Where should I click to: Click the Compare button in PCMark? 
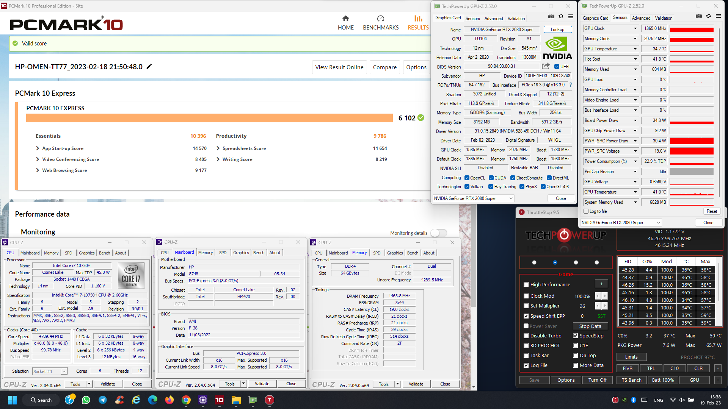pos(384,67)
